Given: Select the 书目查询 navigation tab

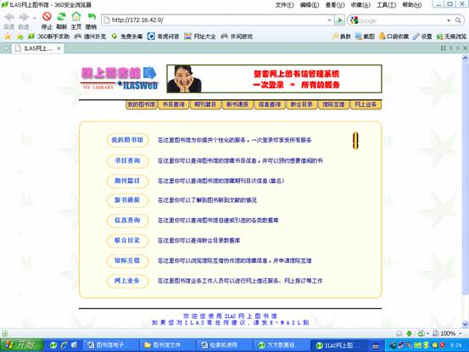Looking at the screenshot, I should pyautogui.click(x=174, y=104).
